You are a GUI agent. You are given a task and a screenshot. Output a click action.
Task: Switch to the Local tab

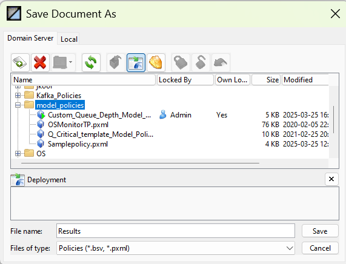point(69,39)
